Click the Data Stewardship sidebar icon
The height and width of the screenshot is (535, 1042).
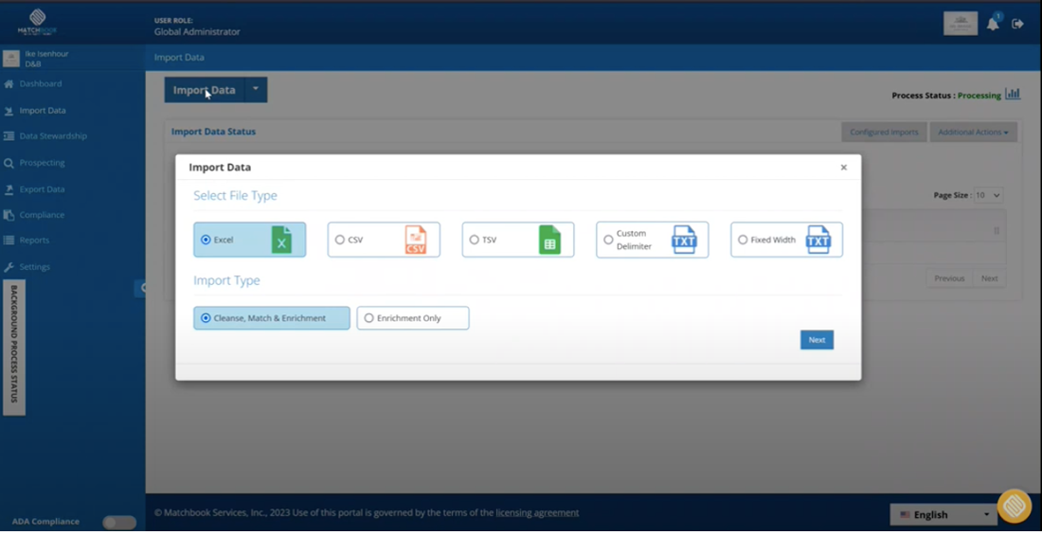point(9,136)
